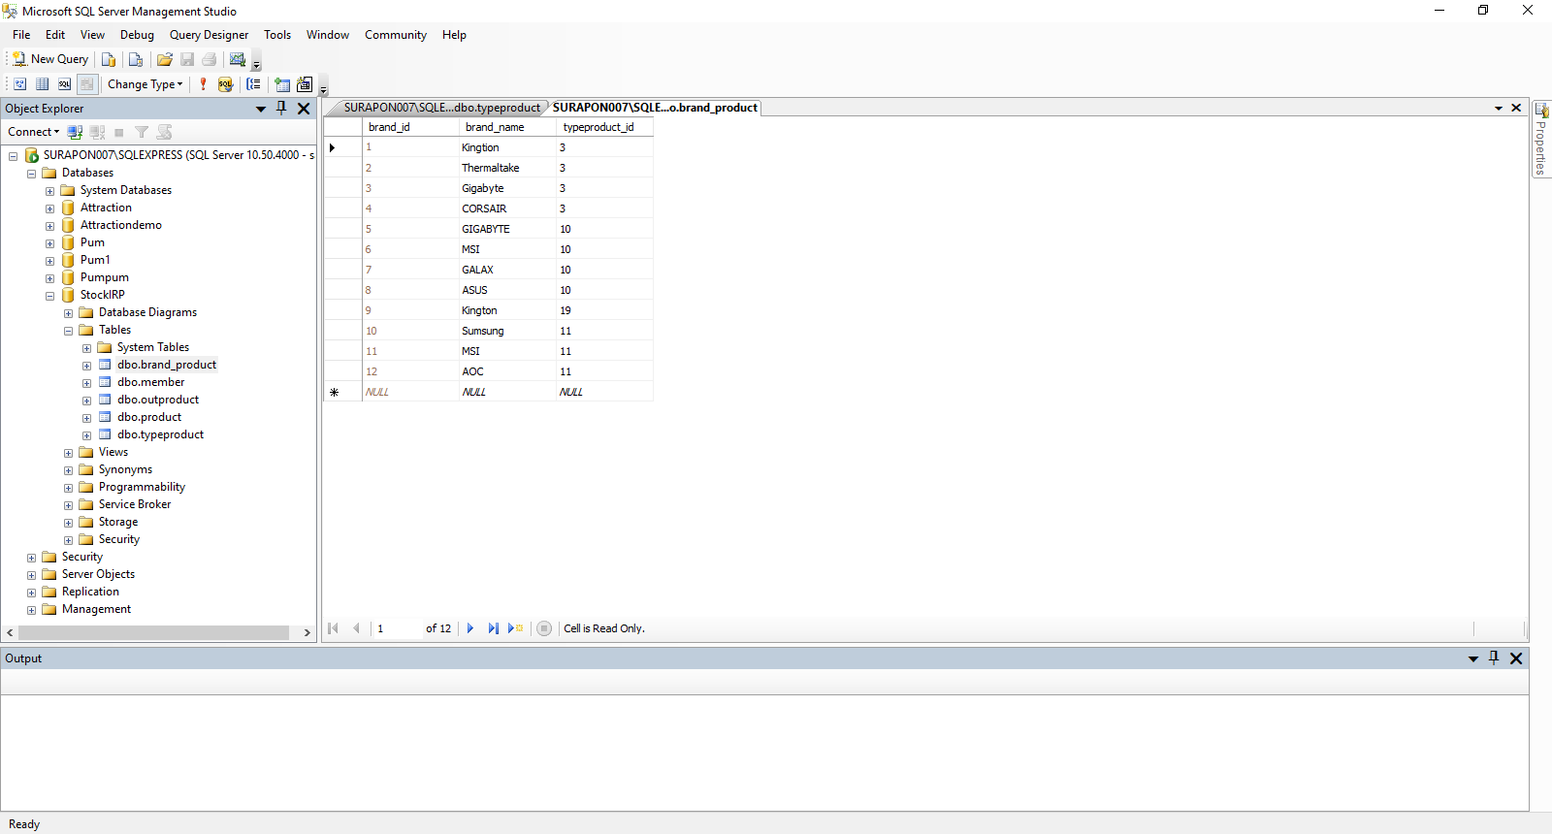Click the CORSAIR cell
This screenshot has height=834, width=1552.
(506, 208)
